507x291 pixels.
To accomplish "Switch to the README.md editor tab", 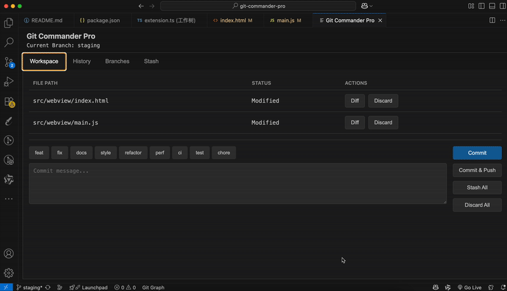I will pos(46,20).
